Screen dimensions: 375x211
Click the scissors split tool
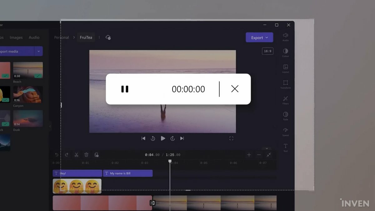76,155
